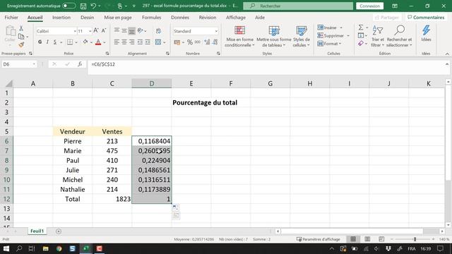
Task: Click the text orientation icon
Action: pos(141,30)
